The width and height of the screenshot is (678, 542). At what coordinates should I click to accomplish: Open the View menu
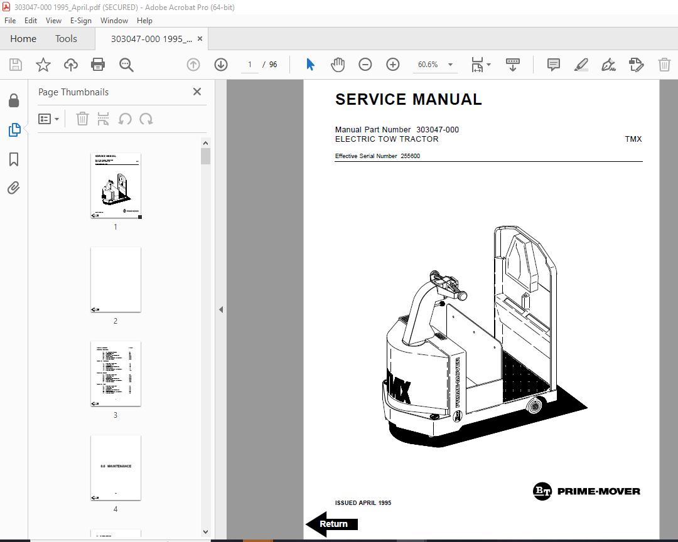53,20
